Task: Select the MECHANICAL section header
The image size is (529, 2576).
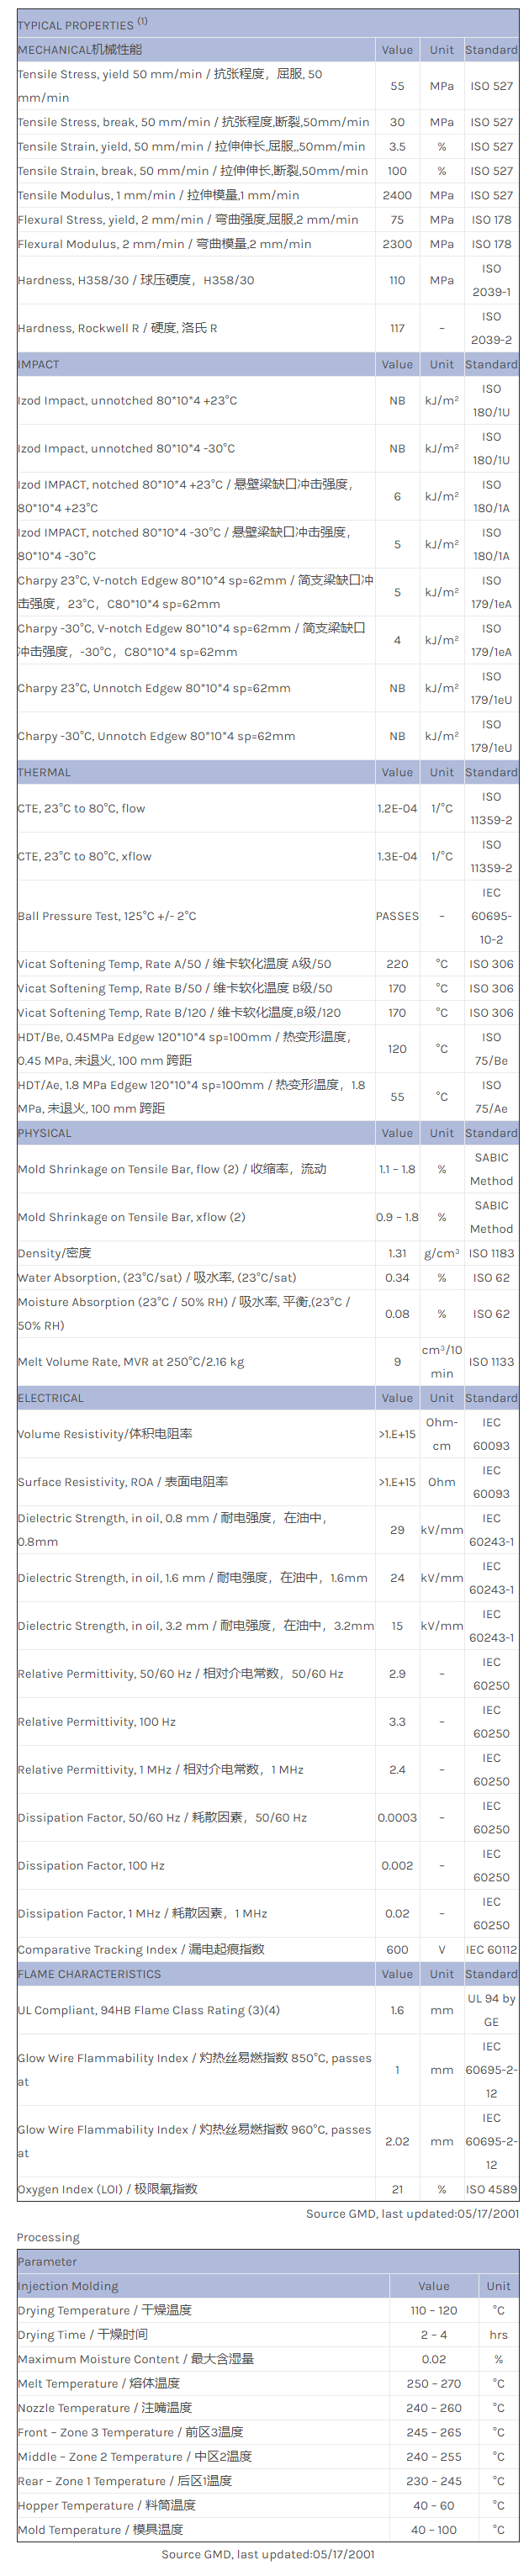Action: [80, 49]
